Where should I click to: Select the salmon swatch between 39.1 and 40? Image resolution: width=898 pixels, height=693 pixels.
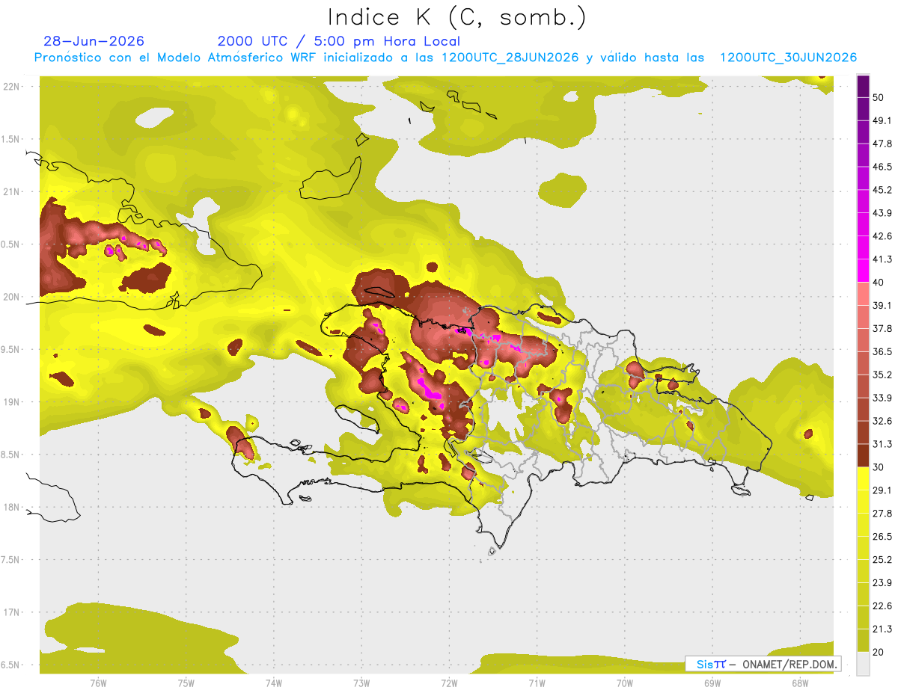pos(863,294)
